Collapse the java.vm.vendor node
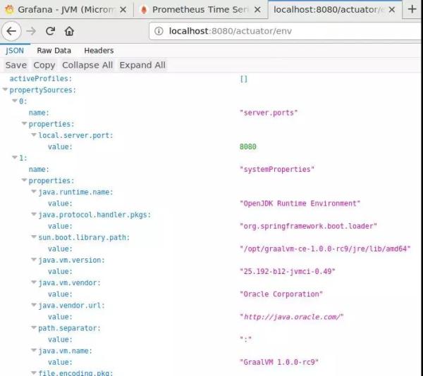 point(34,282)
